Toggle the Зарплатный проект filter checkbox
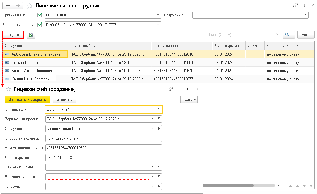 (x=40, y=25)
